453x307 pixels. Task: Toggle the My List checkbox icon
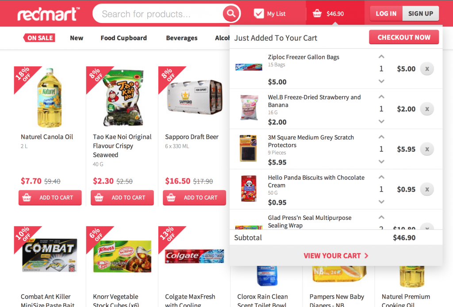[x=258, y=14]
